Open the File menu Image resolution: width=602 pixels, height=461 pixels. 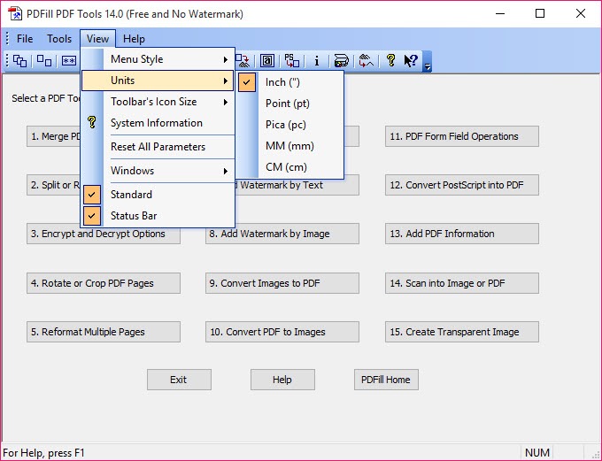click(25, 39)
